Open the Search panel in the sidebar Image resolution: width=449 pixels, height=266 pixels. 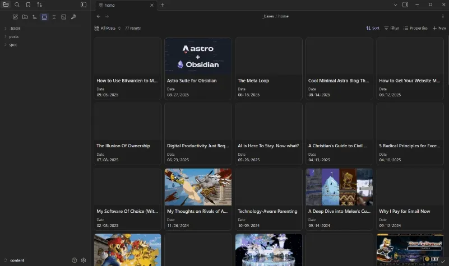click(x=17, y=4)
